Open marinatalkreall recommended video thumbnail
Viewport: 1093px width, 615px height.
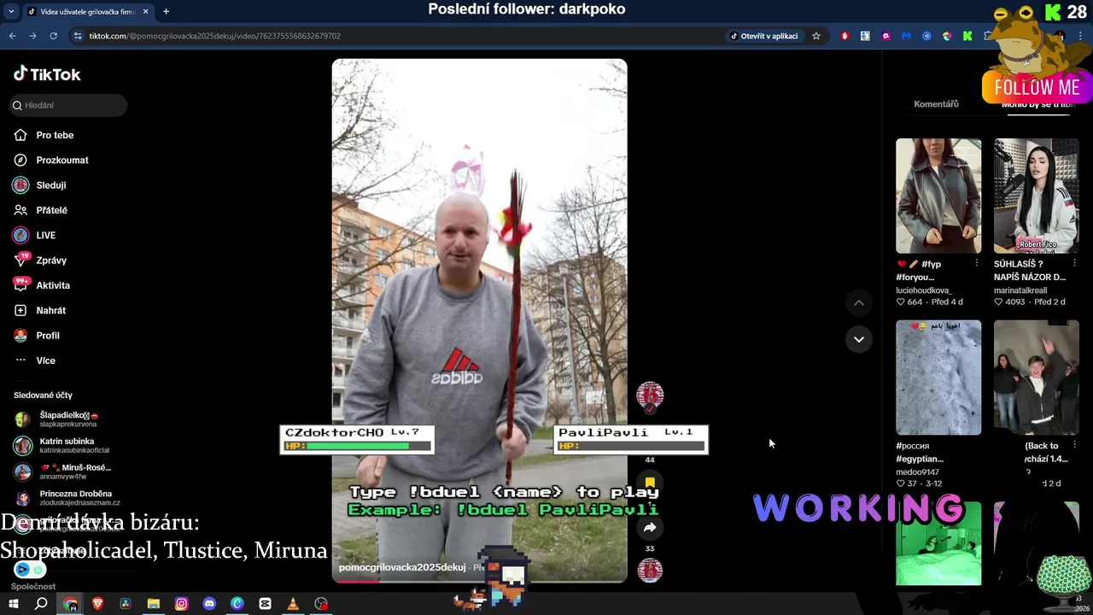coord(1036,196)
